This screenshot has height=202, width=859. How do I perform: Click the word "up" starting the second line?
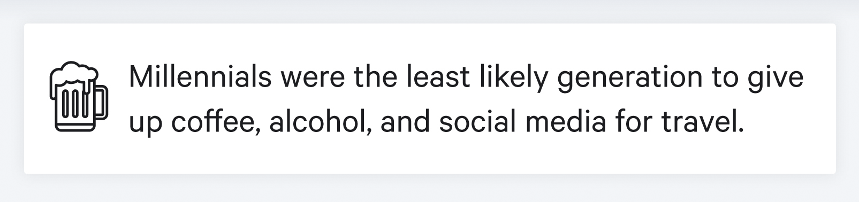coord(147,125)
